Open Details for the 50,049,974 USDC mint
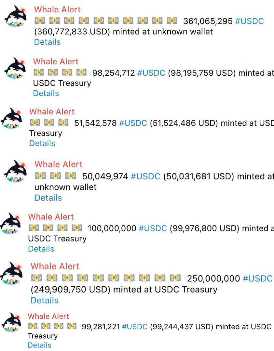 click(x=48, y=198)
